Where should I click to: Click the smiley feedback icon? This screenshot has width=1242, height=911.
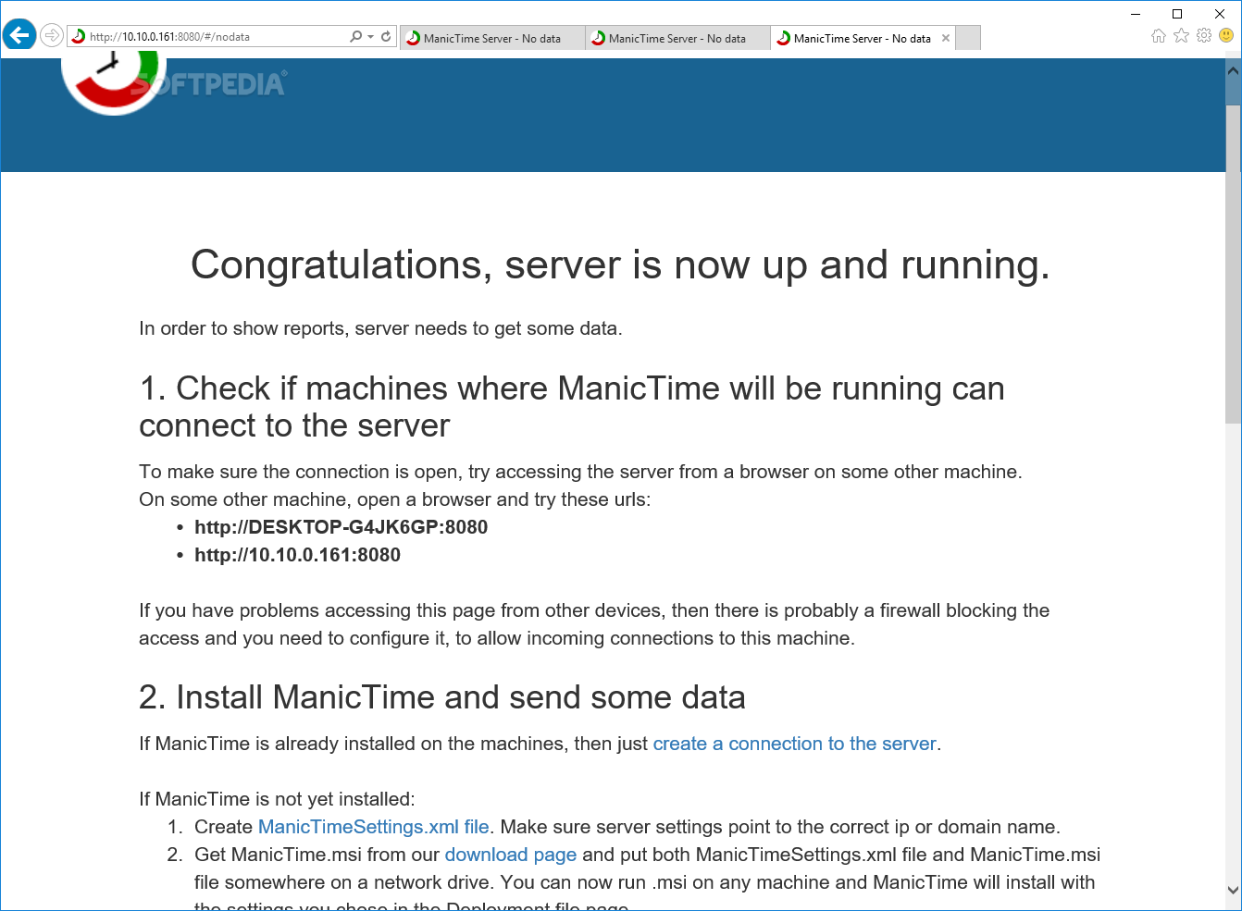pos(1226,36)
